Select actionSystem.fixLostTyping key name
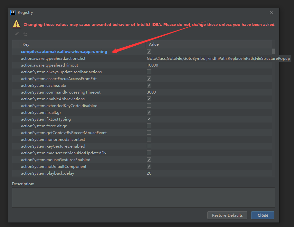 (x=46, y=119)
